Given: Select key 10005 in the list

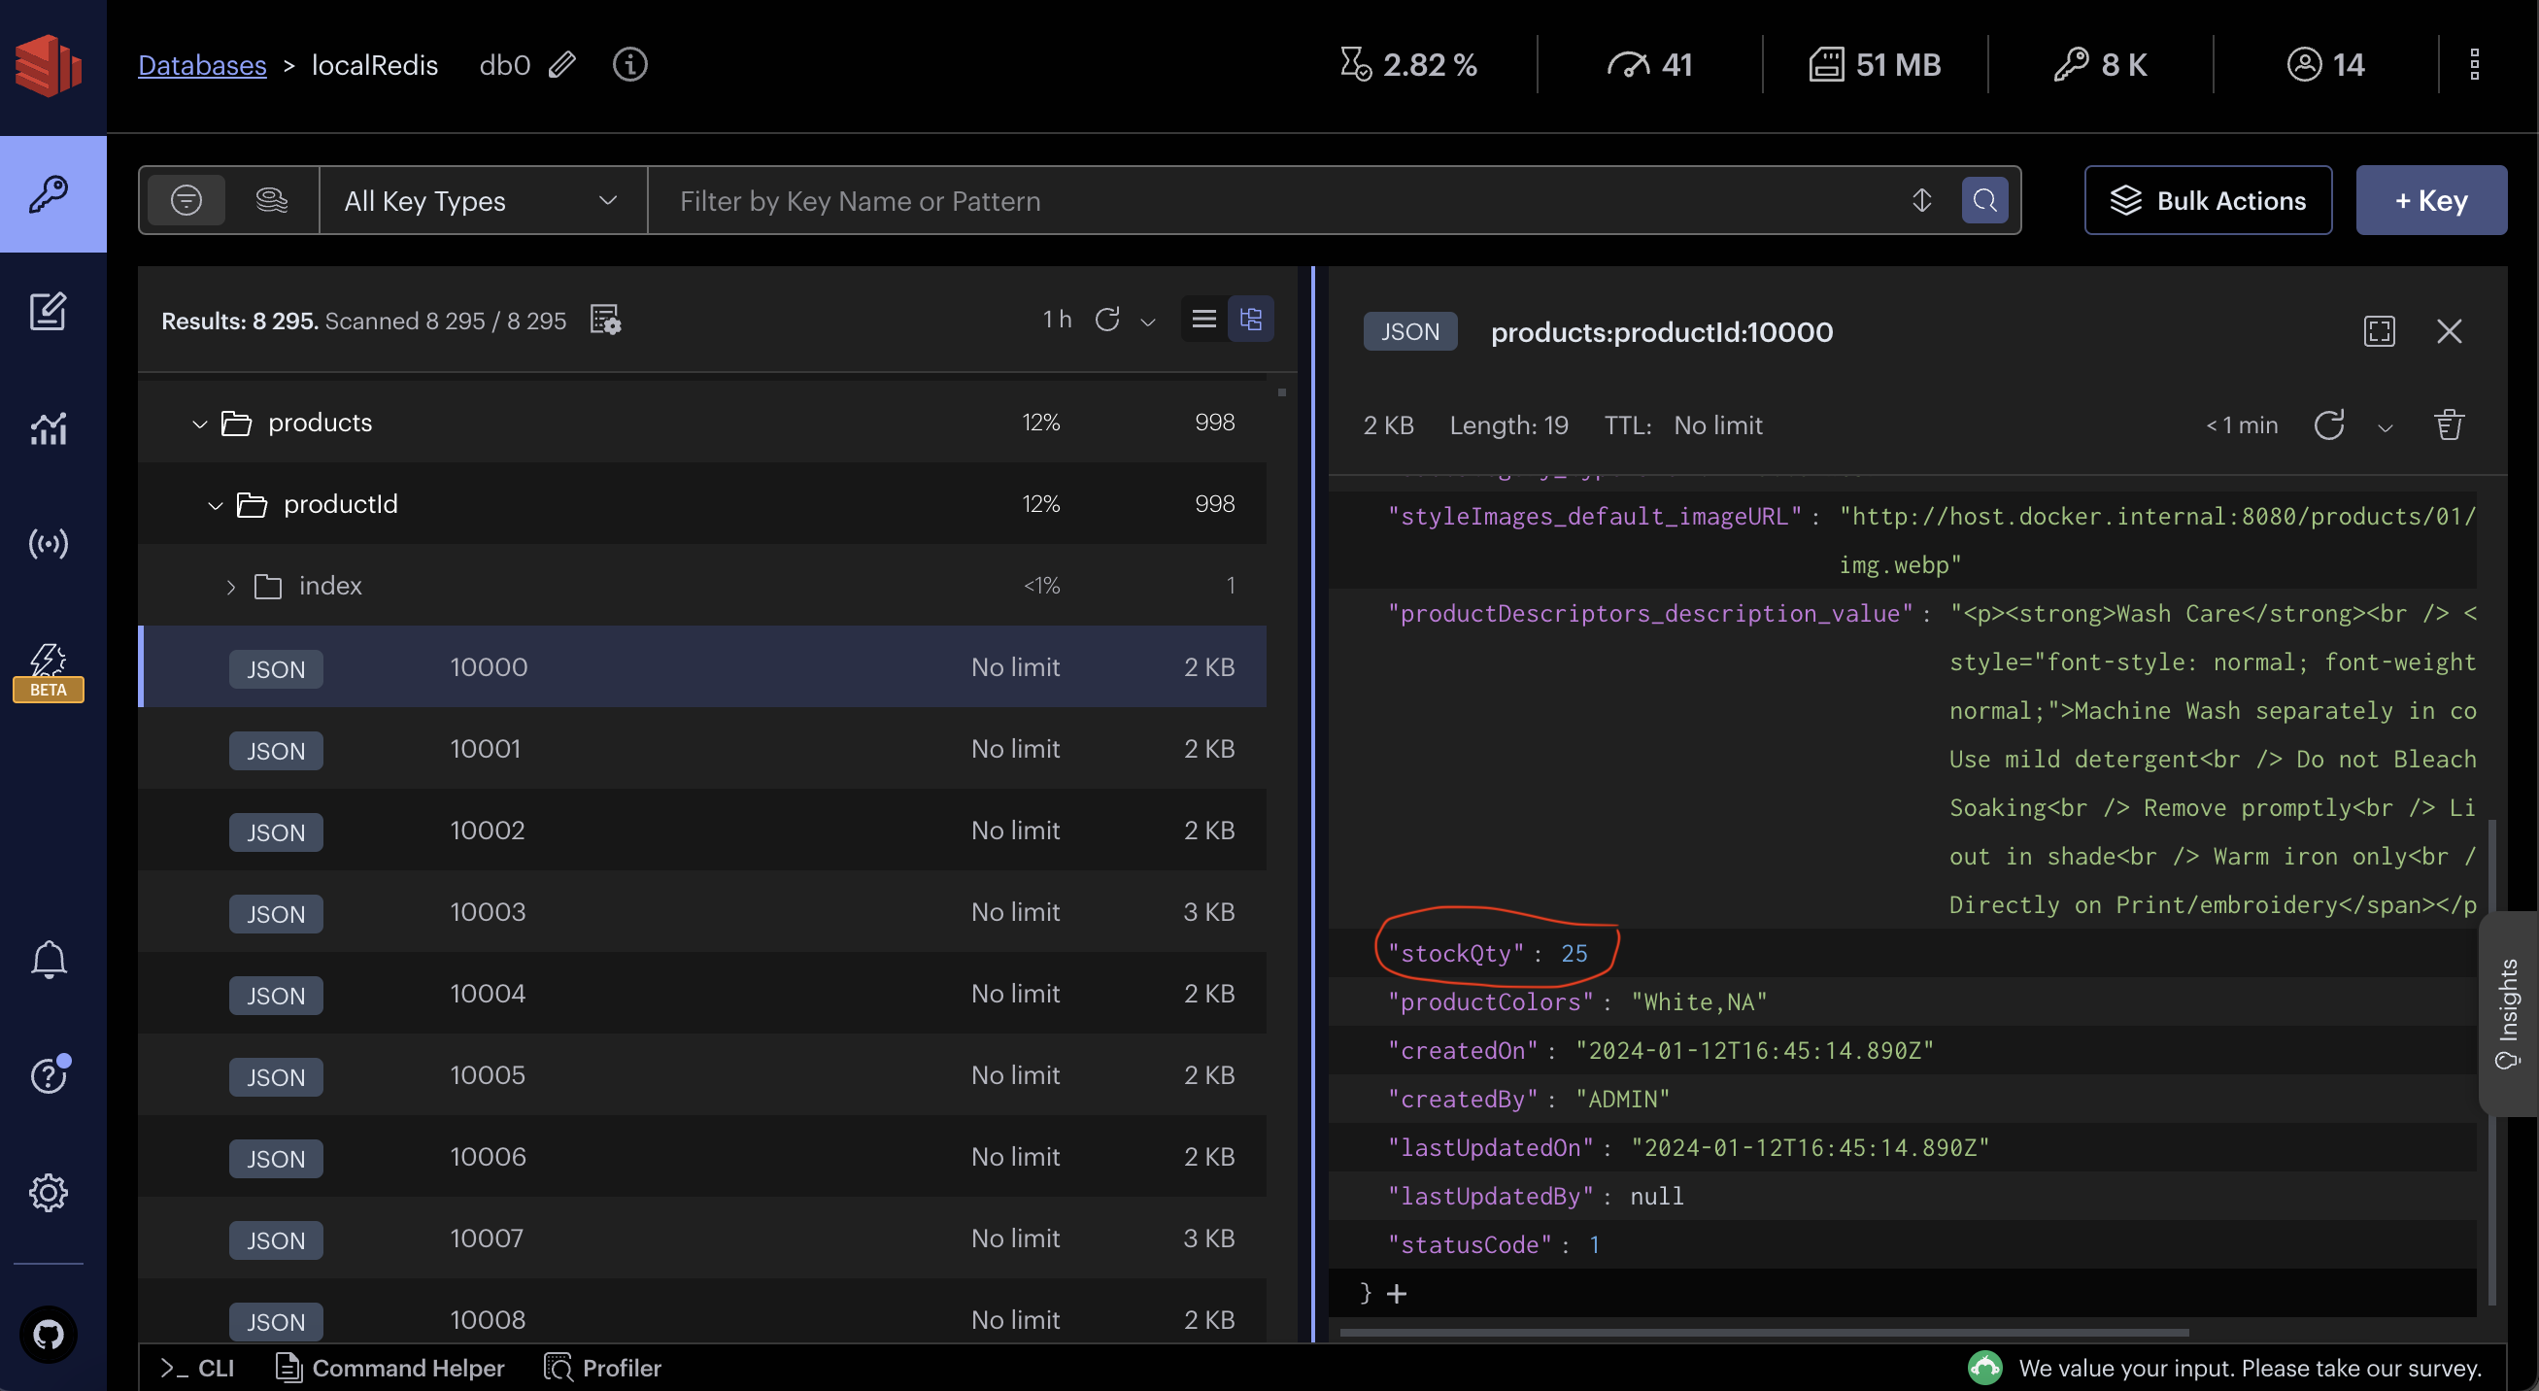Looking at the screenshot, I should (702, 1074).
